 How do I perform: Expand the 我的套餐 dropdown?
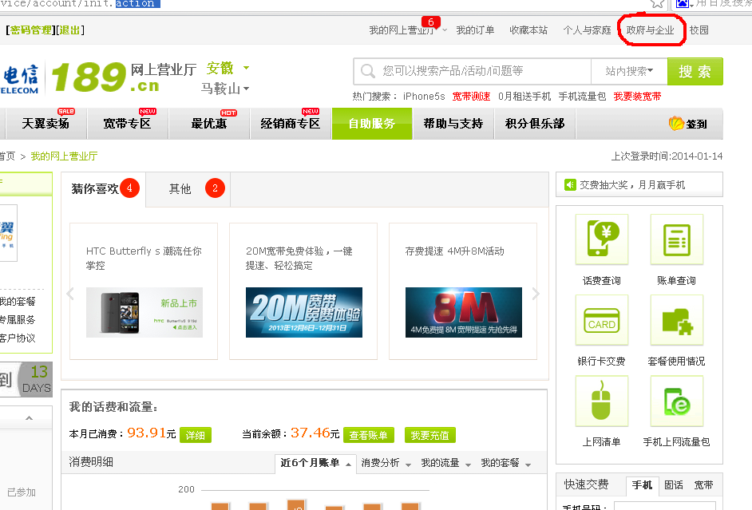(x=528, y=465)
